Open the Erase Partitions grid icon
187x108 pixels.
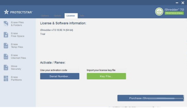[x=6, y=78]
